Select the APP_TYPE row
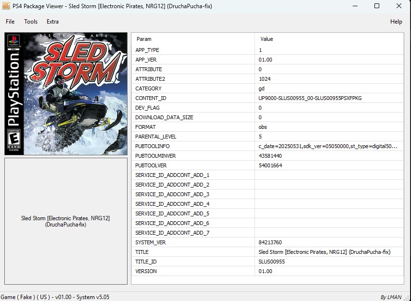The height and width of the screenshot is (301, 411). coord(268,50)
